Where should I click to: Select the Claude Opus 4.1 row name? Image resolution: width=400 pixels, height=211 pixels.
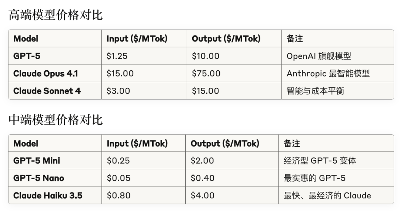46,73
